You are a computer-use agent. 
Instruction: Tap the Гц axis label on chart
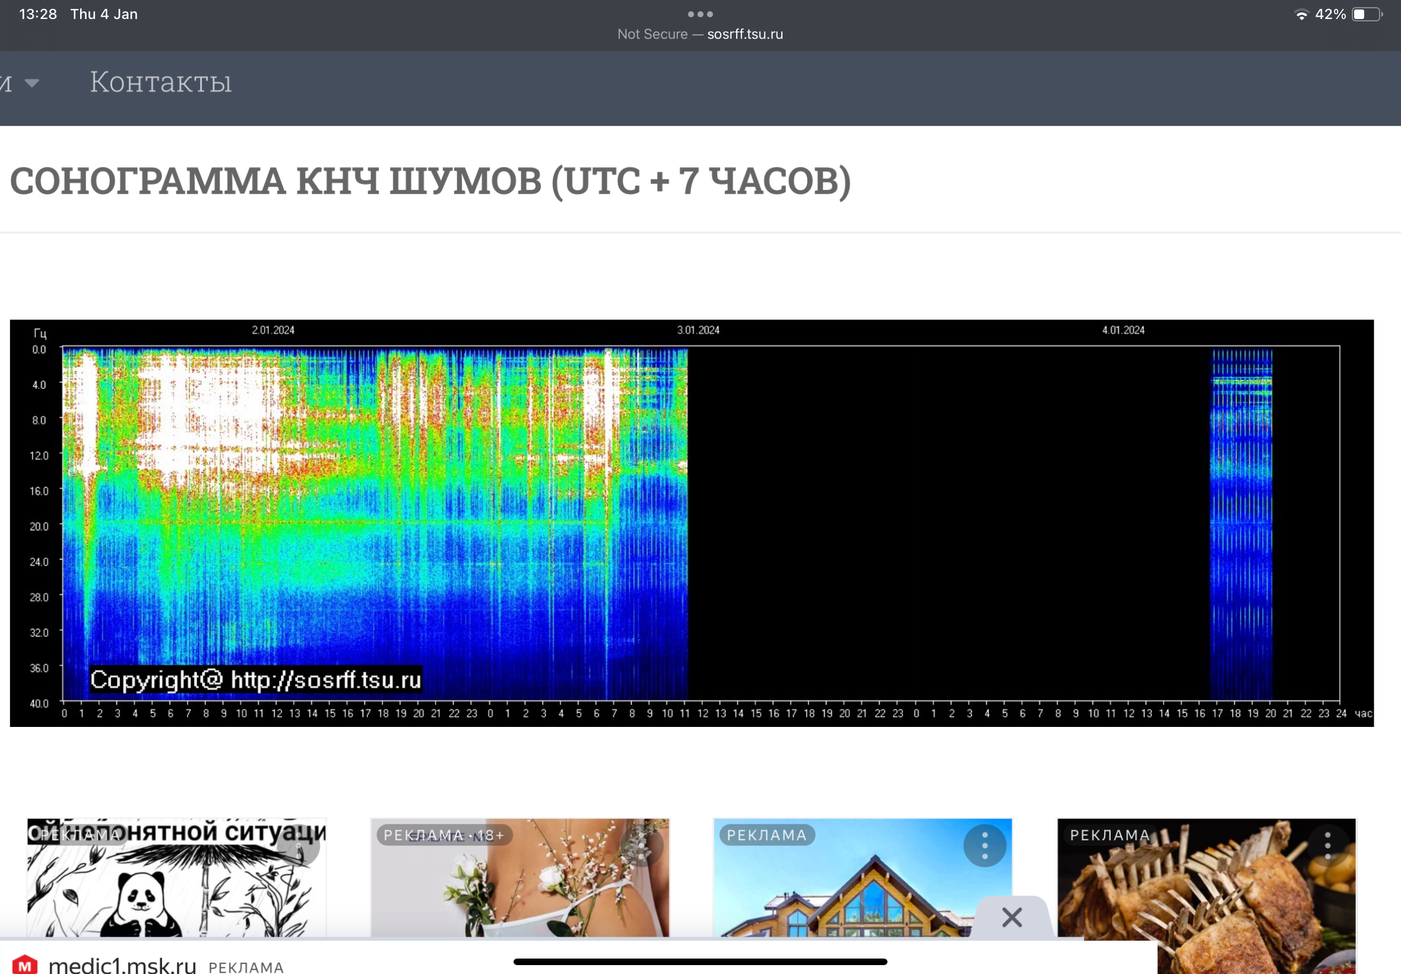pyautogui.click(x=40, y=333)
